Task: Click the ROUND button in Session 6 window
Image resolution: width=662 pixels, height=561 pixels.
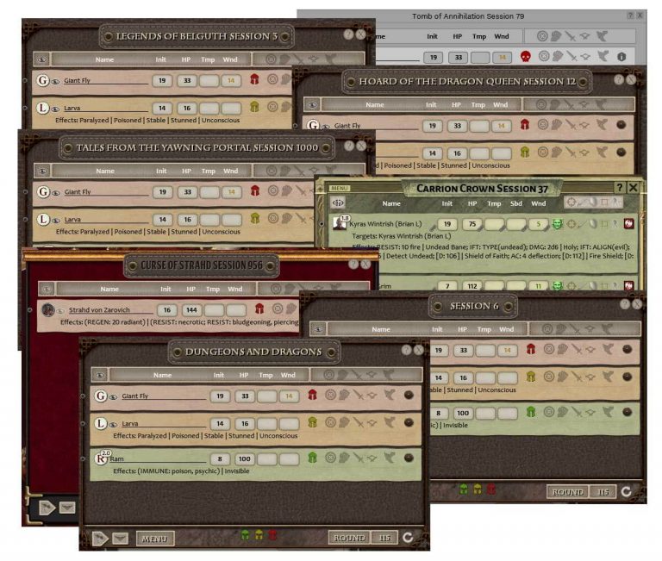Action: click(568, 492)
